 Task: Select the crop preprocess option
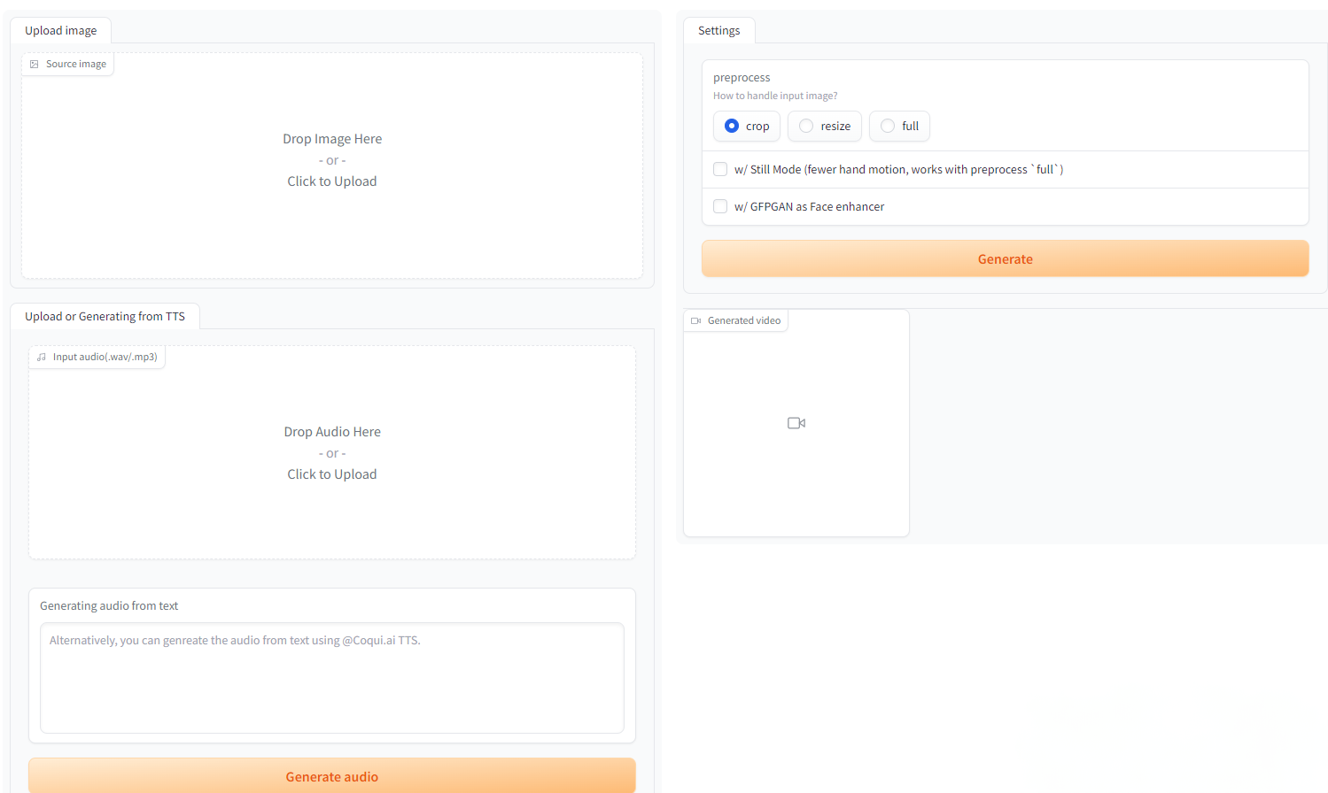pos(732,126)
